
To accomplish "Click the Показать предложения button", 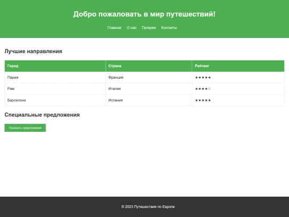I will click(x=25, y=128).
